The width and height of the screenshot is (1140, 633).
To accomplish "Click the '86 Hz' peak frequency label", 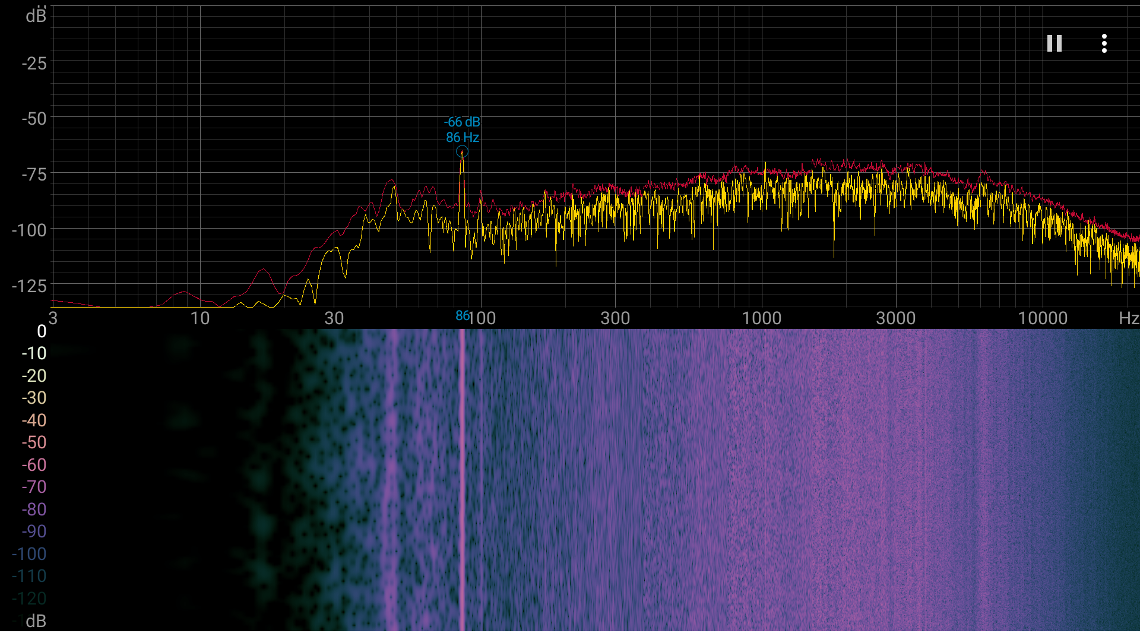I will coord(463,137).
